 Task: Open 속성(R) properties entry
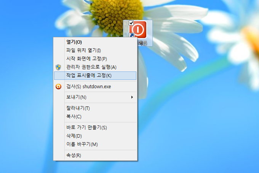95,155
